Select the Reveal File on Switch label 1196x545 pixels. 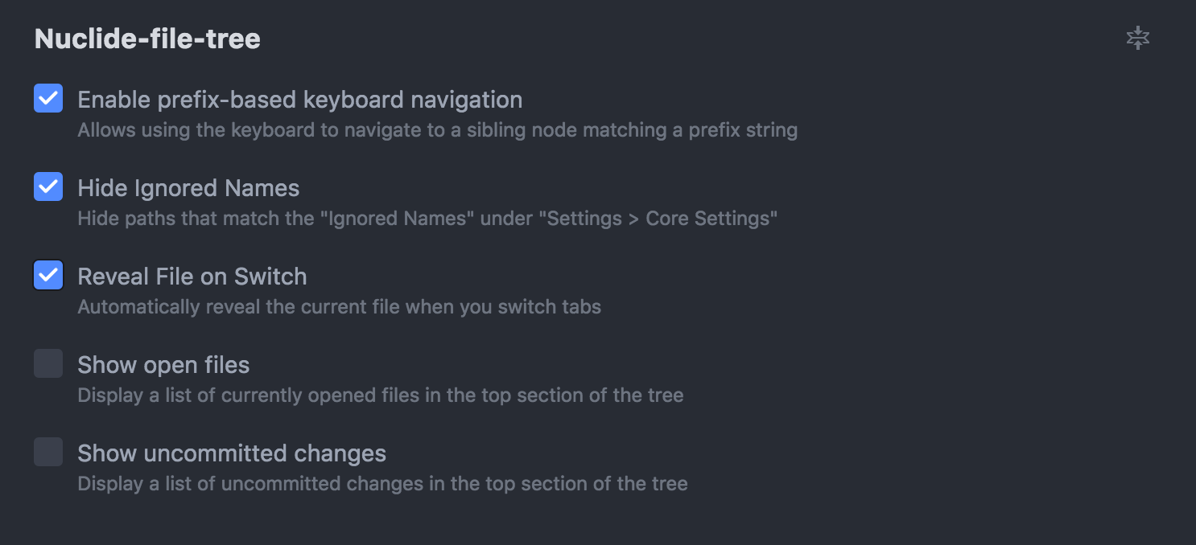[192, 277]
